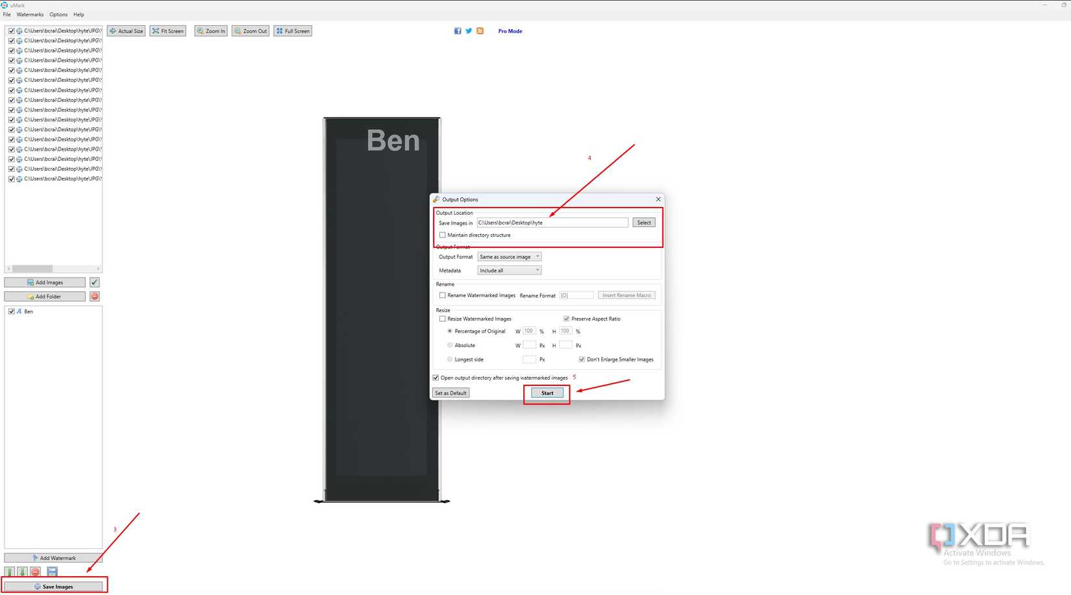Zoom In on the preview image
The height and width of the screenshot is (595, 1071).
[x=211, y=31]
